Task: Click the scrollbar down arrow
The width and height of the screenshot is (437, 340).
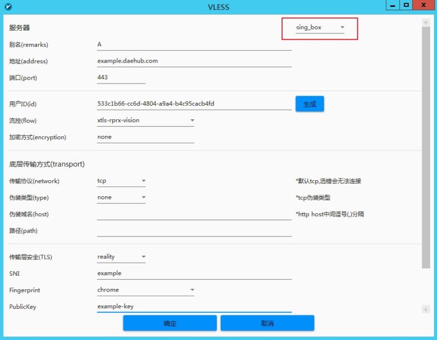Action: (x=426, y=309)
